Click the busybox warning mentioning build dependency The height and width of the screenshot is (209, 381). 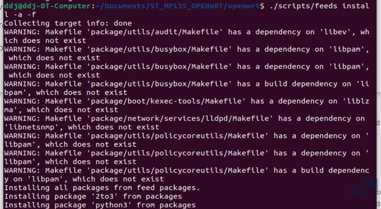pos(187,88)
